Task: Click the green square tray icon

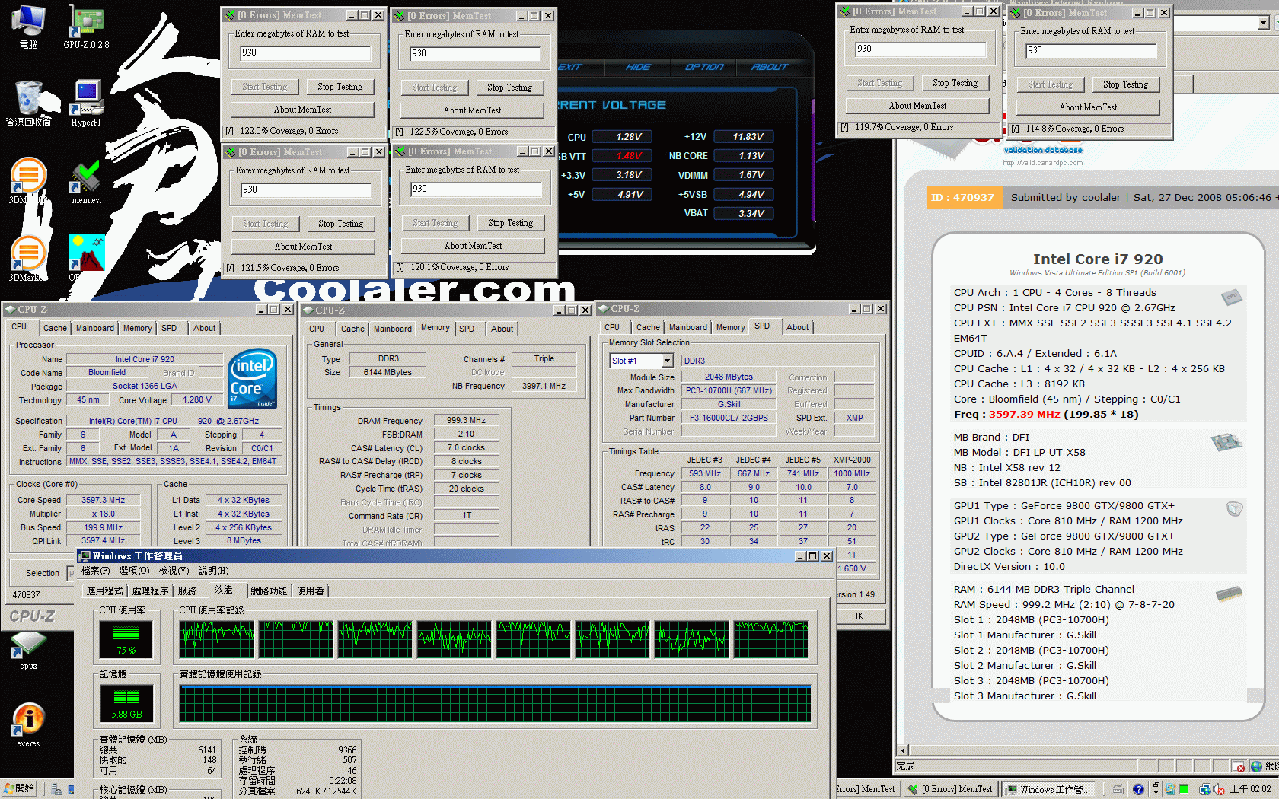Action: [x=1184, y=789]
